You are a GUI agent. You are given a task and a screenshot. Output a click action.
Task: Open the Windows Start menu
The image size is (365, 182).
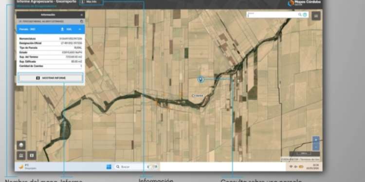point(109,166)
